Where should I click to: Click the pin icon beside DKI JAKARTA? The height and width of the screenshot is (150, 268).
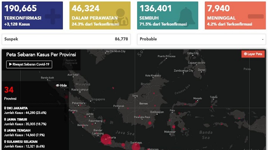click(5, 108)
